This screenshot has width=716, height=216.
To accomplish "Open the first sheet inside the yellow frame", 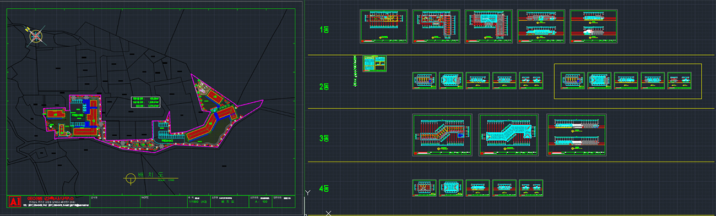I will click(x=573, y=81).
